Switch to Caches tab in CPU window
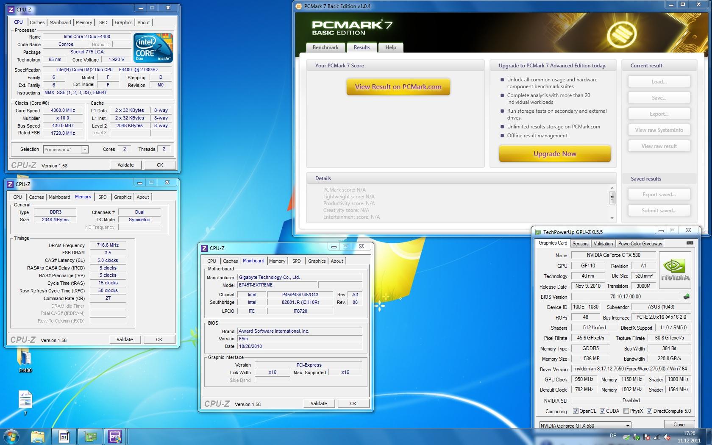This screenshot has height=445, width=712. tap(37, 22)
